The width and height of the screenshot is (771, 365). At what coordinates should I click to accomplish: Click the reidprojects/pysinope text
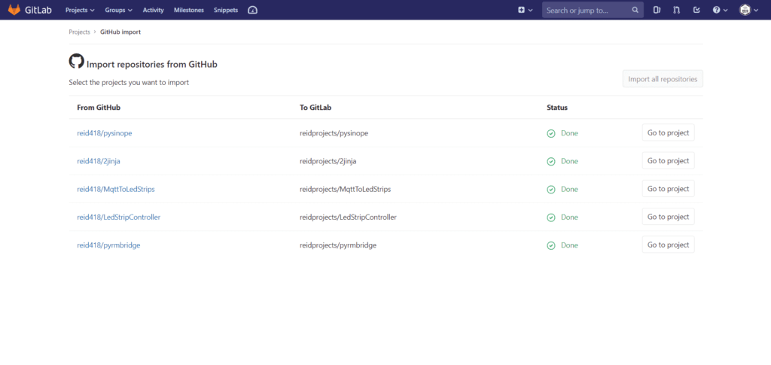coord(334,133)
